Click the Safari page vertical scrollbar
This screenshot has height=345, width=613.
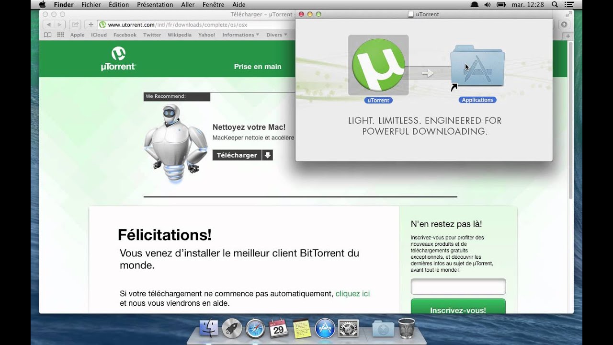[570, 120]
